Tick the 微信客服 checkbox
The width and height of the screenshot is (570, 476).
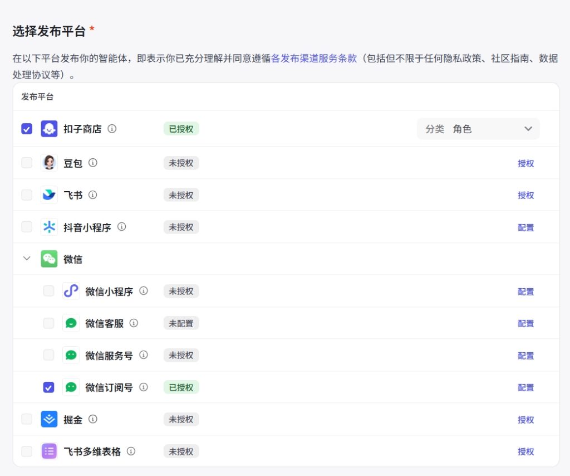pyautogui.click(x=49, y=323)
